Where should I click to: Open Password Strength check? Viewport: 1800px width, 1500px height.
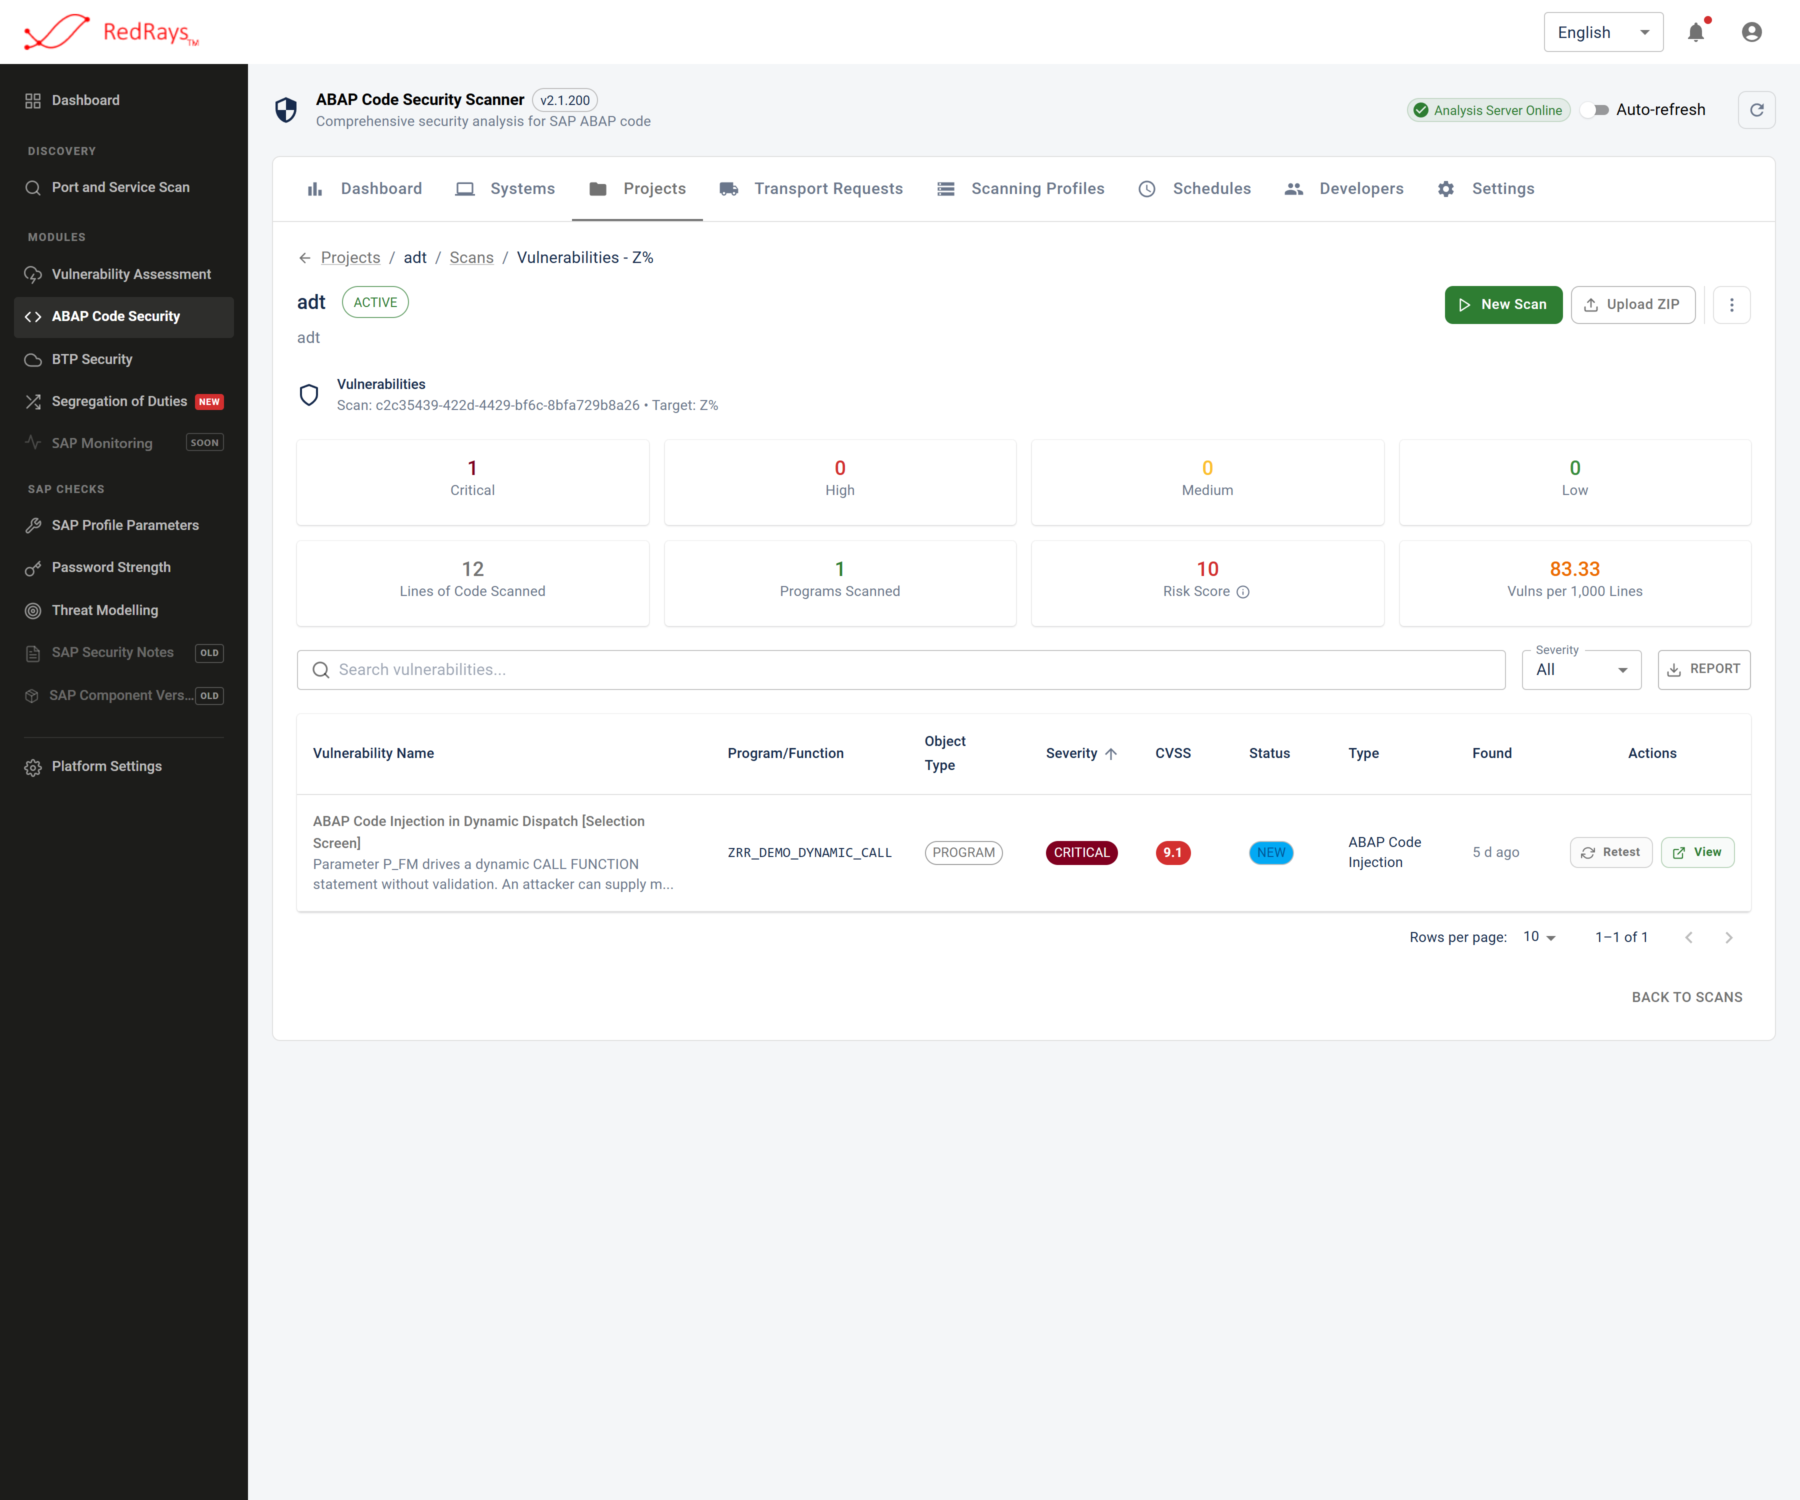pos(124,567)
